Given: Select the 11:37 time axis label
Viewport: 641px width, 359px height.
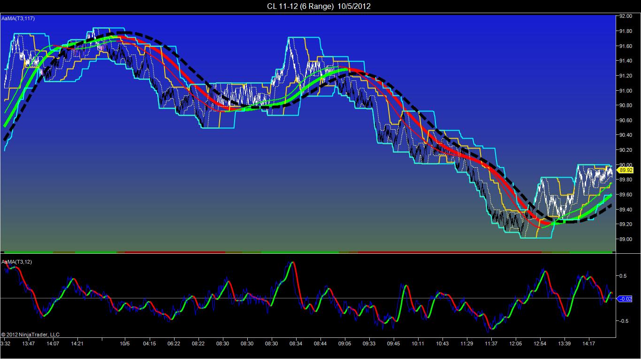Looking at the screenshot, I should click(491, 343).
